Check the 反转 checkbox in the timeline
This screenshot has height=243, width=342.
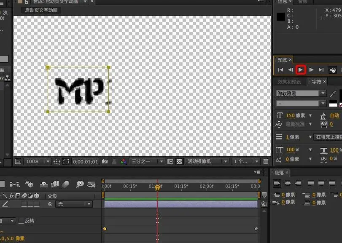click(21, 221)
